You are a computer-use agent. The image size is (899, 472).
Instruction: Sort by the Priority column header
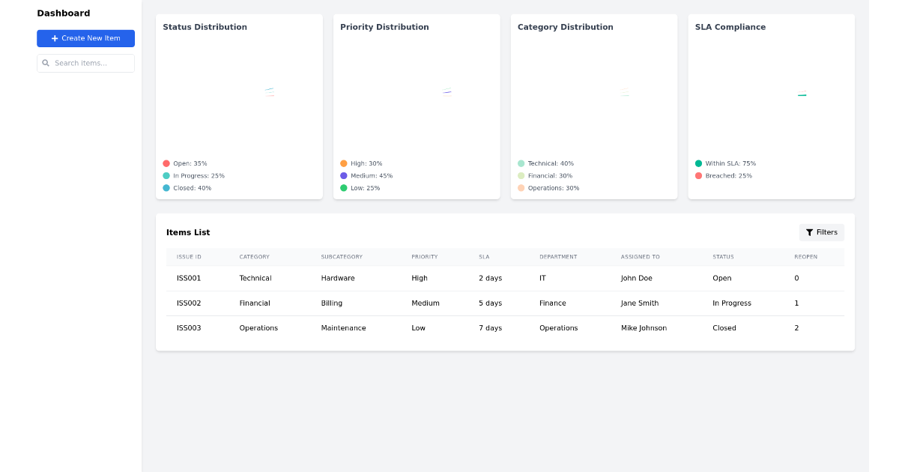tap(424, 257)
